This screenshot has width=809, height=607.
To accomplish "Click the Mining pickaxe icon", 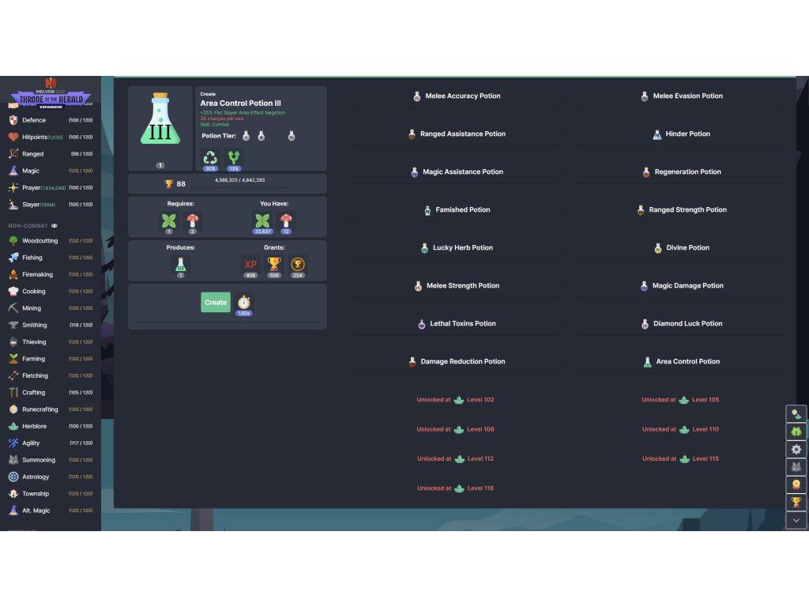I will click(13, 308).
